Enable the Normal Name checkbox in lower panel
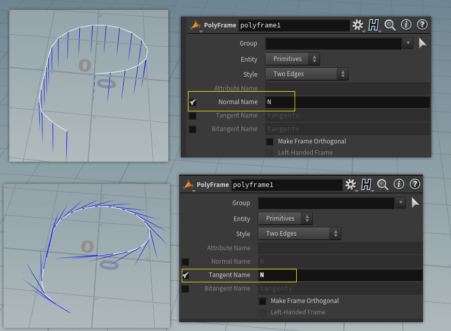The image size is (451, 331). 185,262
